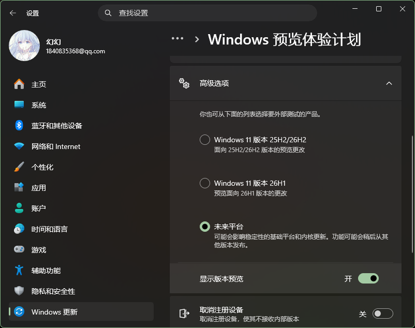Click the vertical scrollbar on right edge
The height and width of the screenshot is (328, 415).
tap(412, 195)
